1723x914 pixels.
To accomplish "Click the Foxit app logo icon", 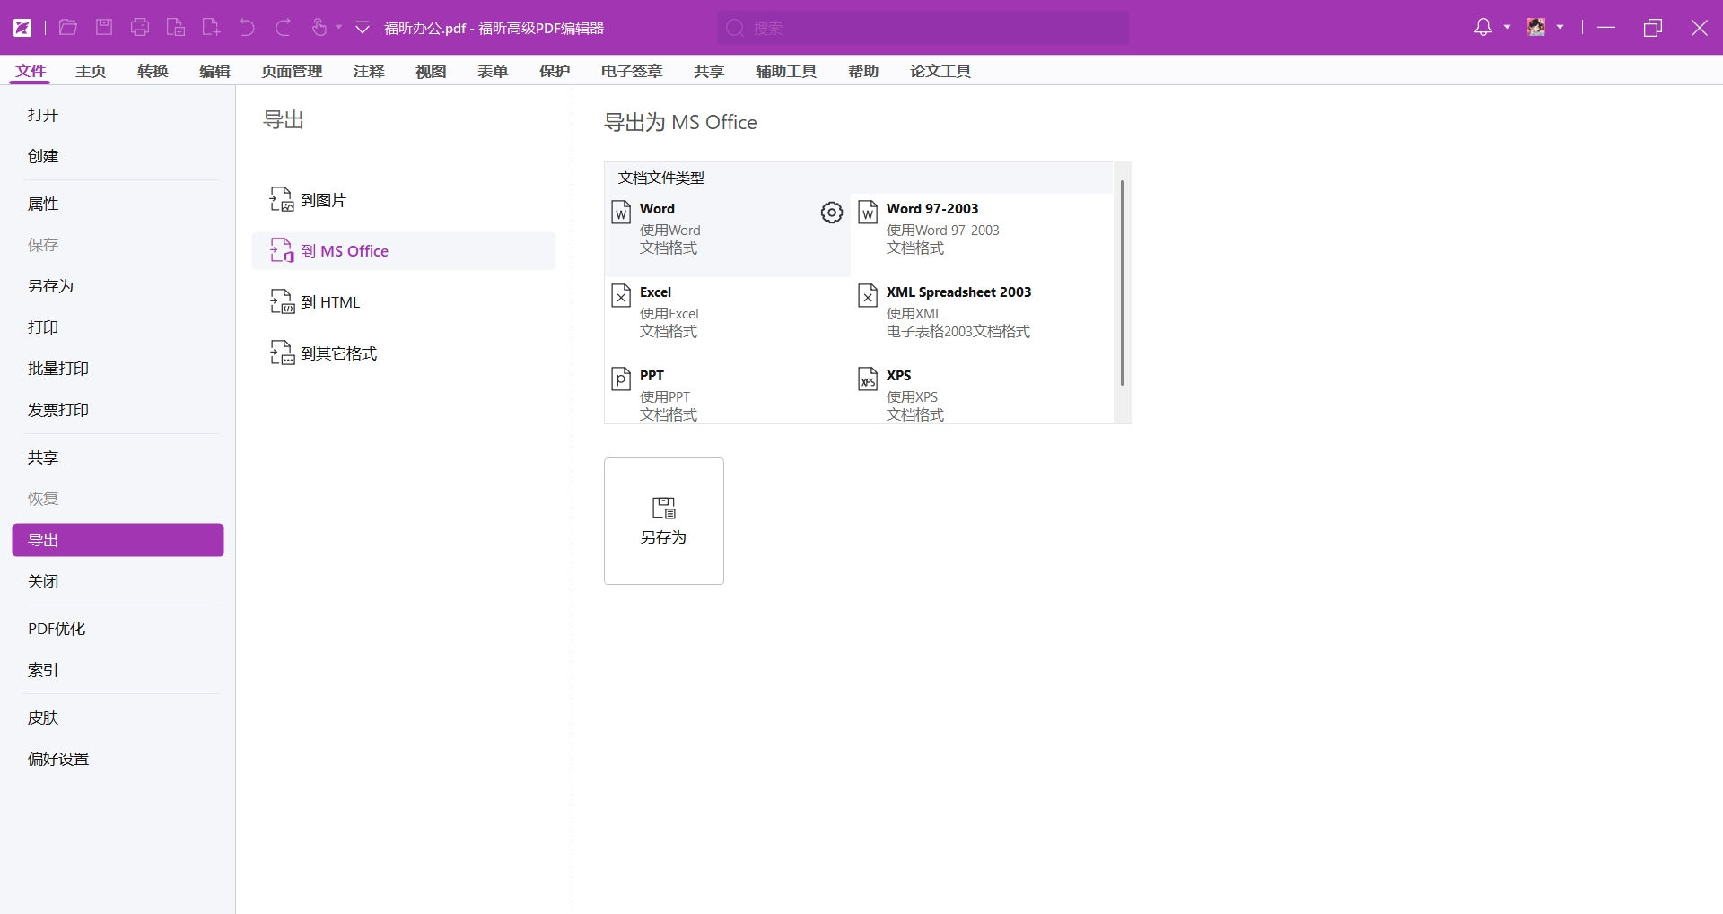I will pyautogui.click(x=22, y=28).
